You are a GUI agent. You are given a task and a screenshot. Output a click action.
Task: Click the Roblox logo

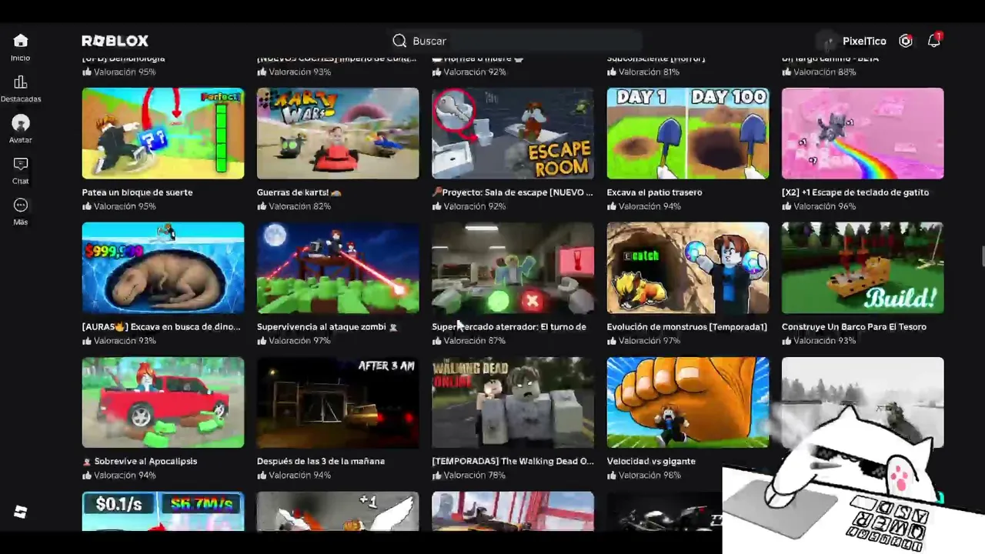point(115,41)
